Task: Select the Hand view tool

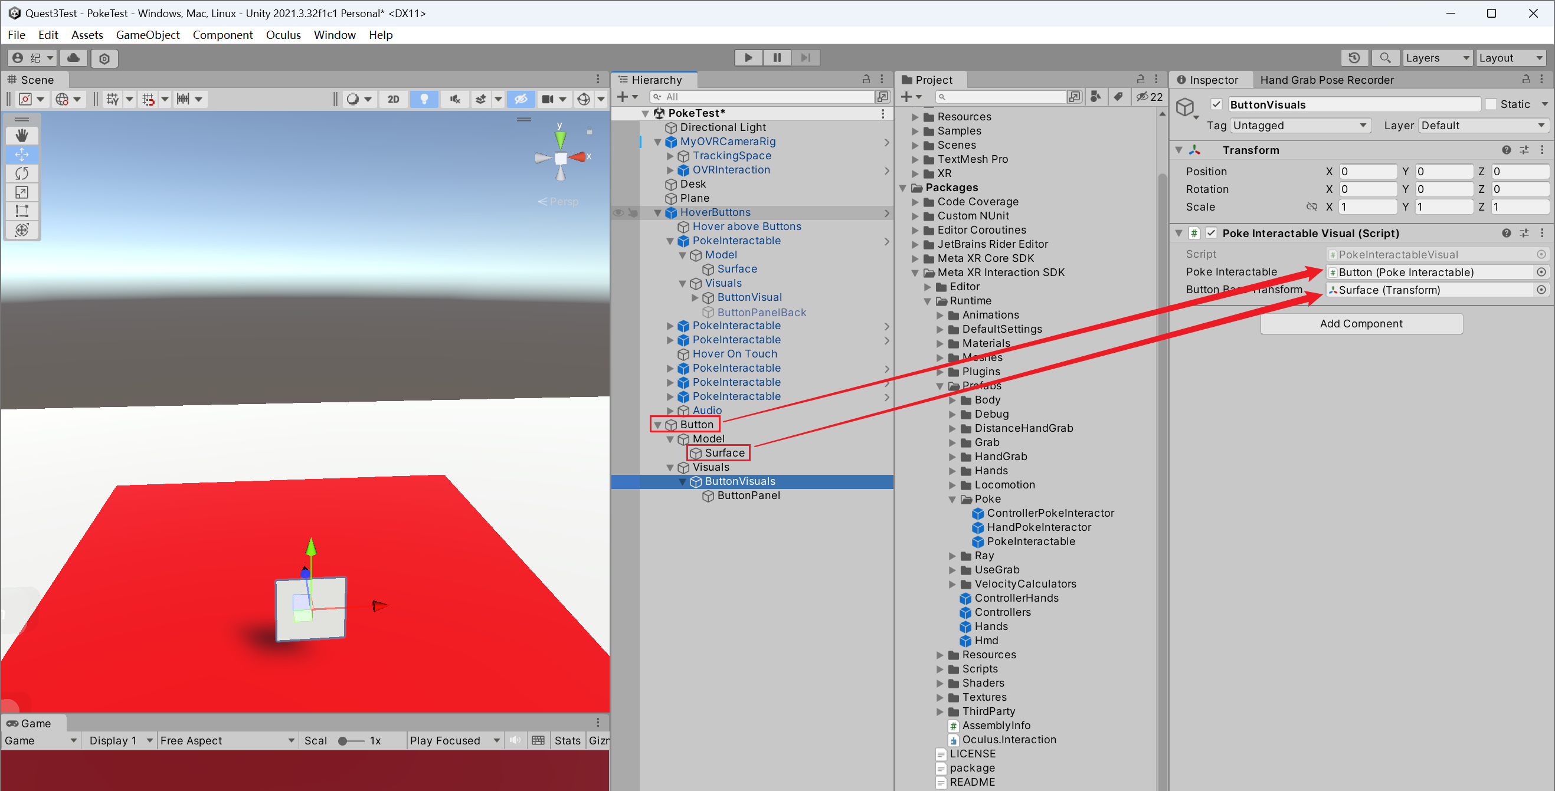Action: (x=22, y=136)
